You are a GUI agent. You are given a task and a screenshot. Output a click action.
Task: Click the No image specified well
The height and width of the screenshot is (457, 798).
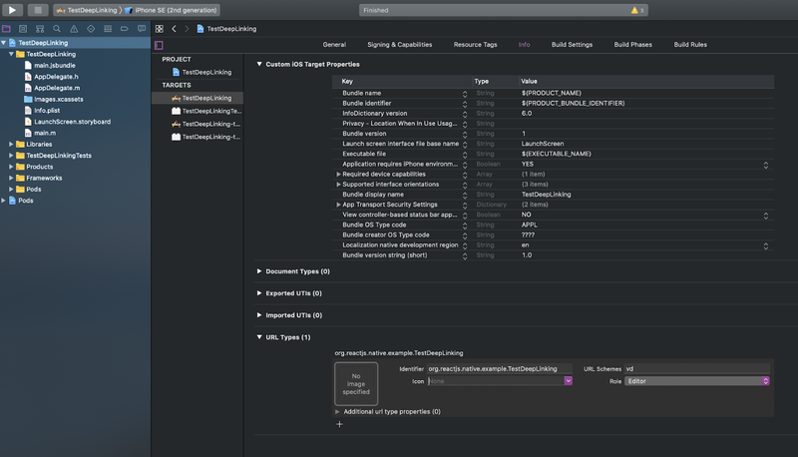coord(356,384)
